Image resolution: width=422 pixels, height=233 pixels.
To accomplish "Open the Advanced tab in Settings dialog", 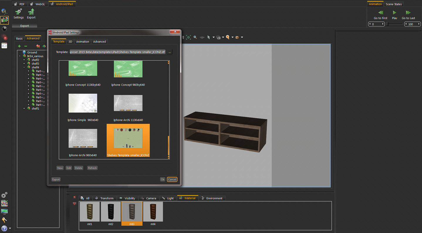I will click(99, 42).
